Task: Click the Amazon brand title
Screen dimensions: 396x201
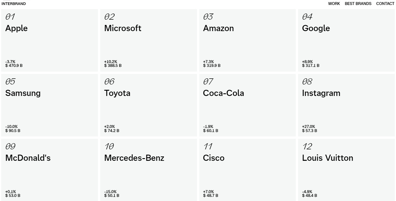Action: point(218,28)
